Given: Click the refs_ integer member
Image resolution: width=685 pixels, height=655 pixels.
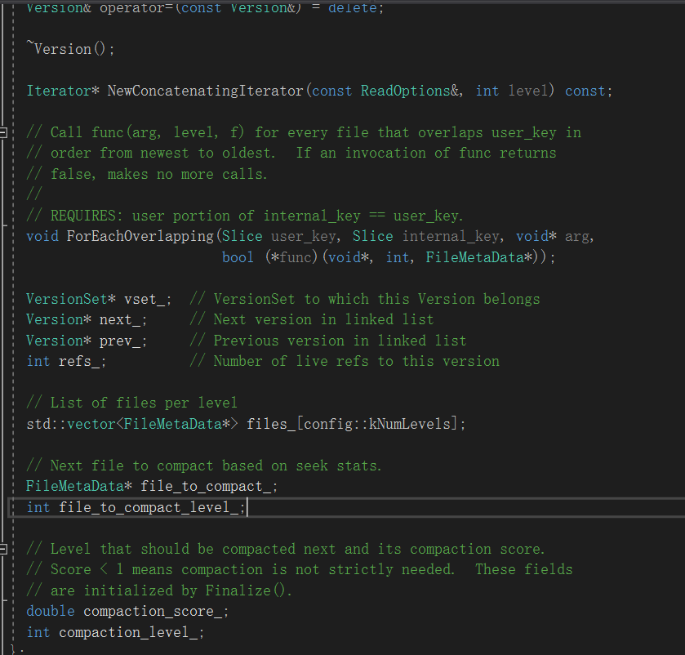Looking at the screenshot, I should (x=82, y=361).
